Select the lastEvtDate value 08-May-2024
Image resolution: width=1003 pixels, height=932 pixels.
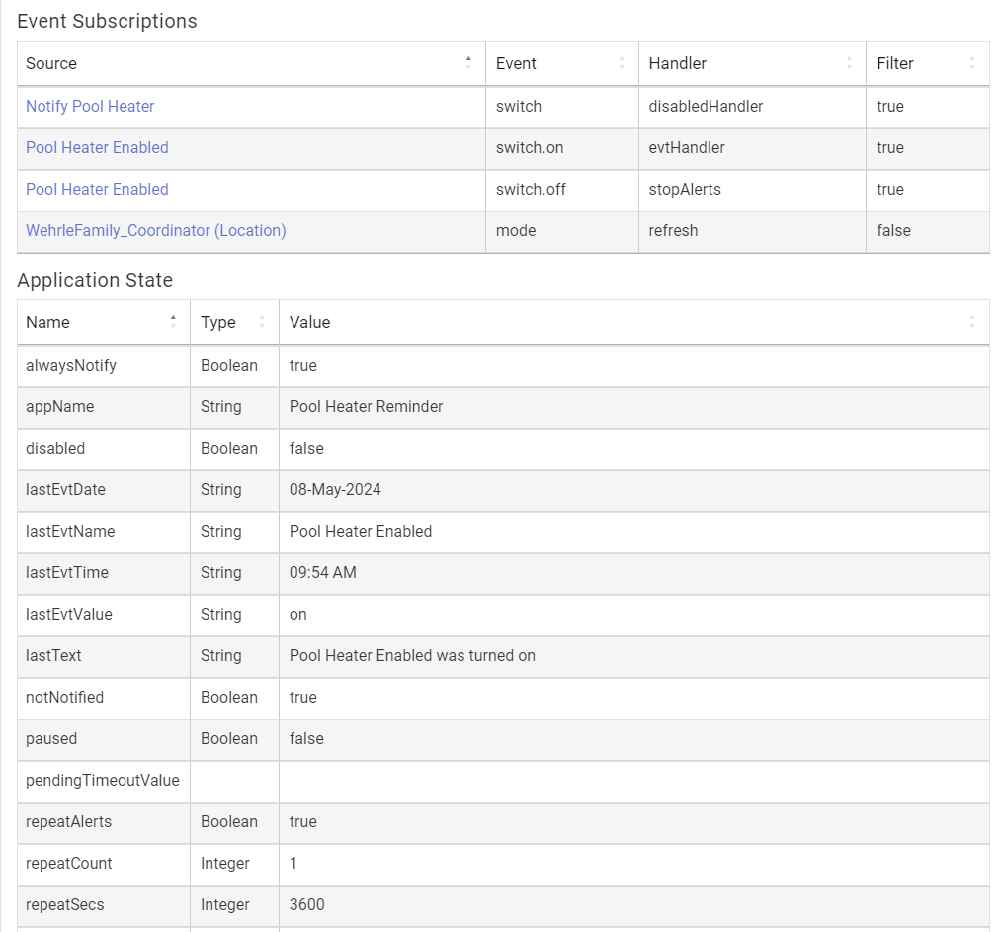pos(335,490)
